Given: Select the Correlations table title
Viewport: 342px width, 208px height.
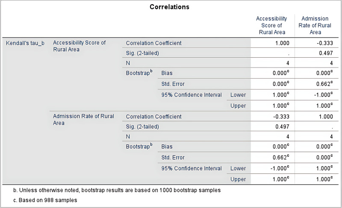Looking at the screenshot, I should click(x=169, y=7).
